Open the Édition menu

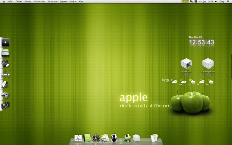point(28,1)
